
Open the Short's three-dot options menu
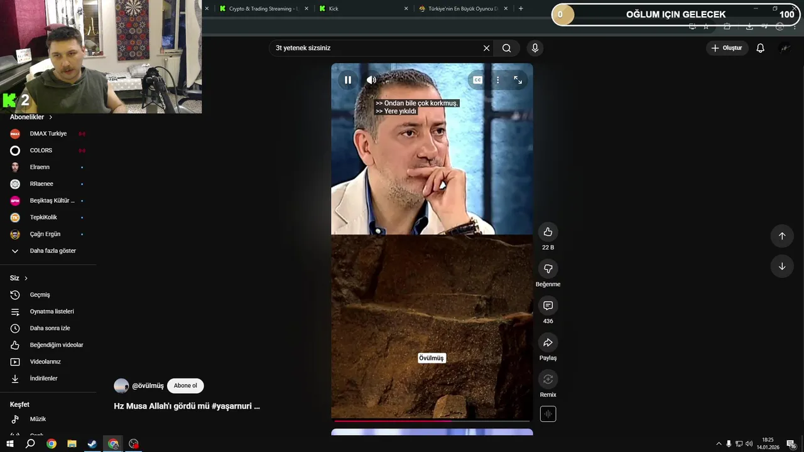(497, 80)
